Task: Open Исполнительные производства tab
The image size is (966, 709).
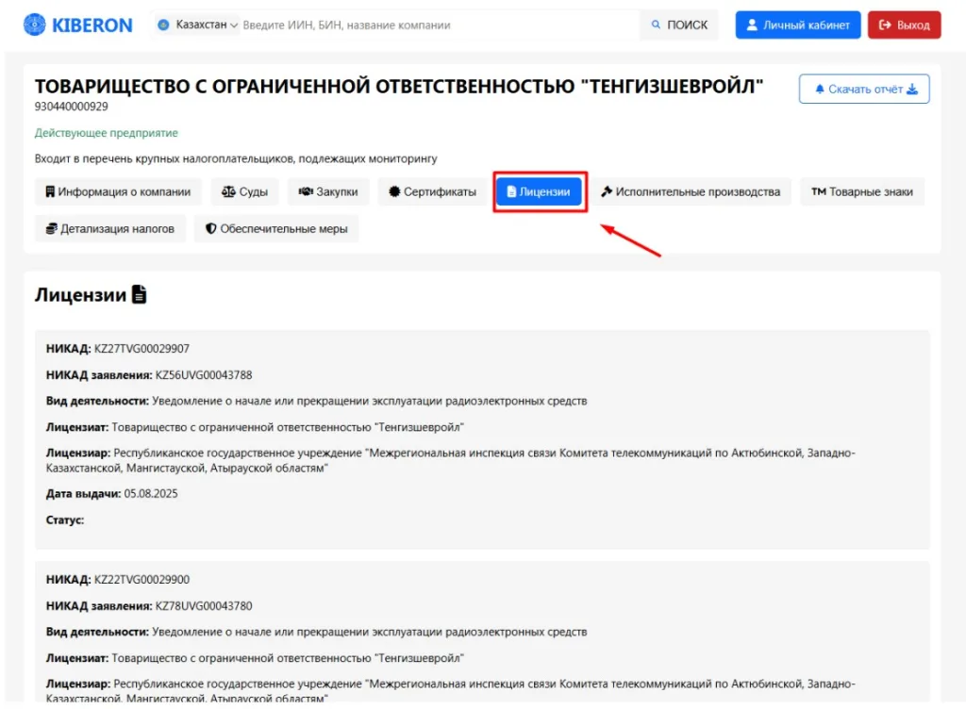Action: [691, 191]
